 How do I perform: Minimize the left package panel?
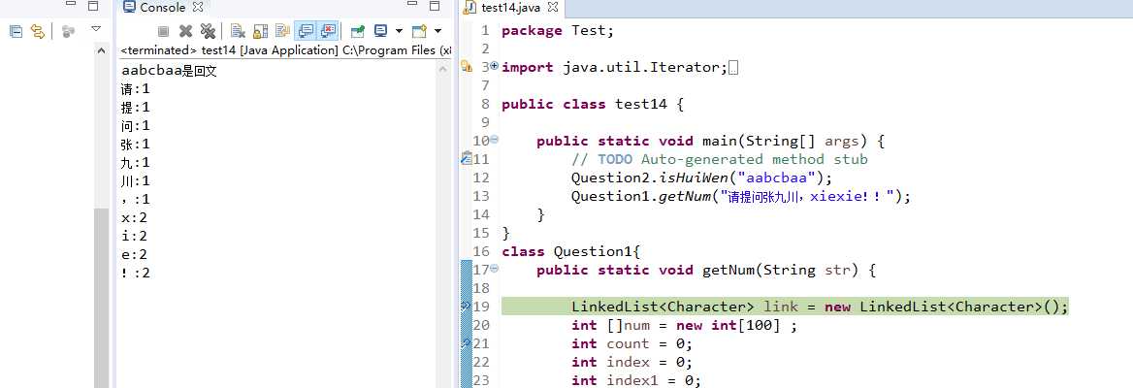pyautogui.click(x=70, y=5)
